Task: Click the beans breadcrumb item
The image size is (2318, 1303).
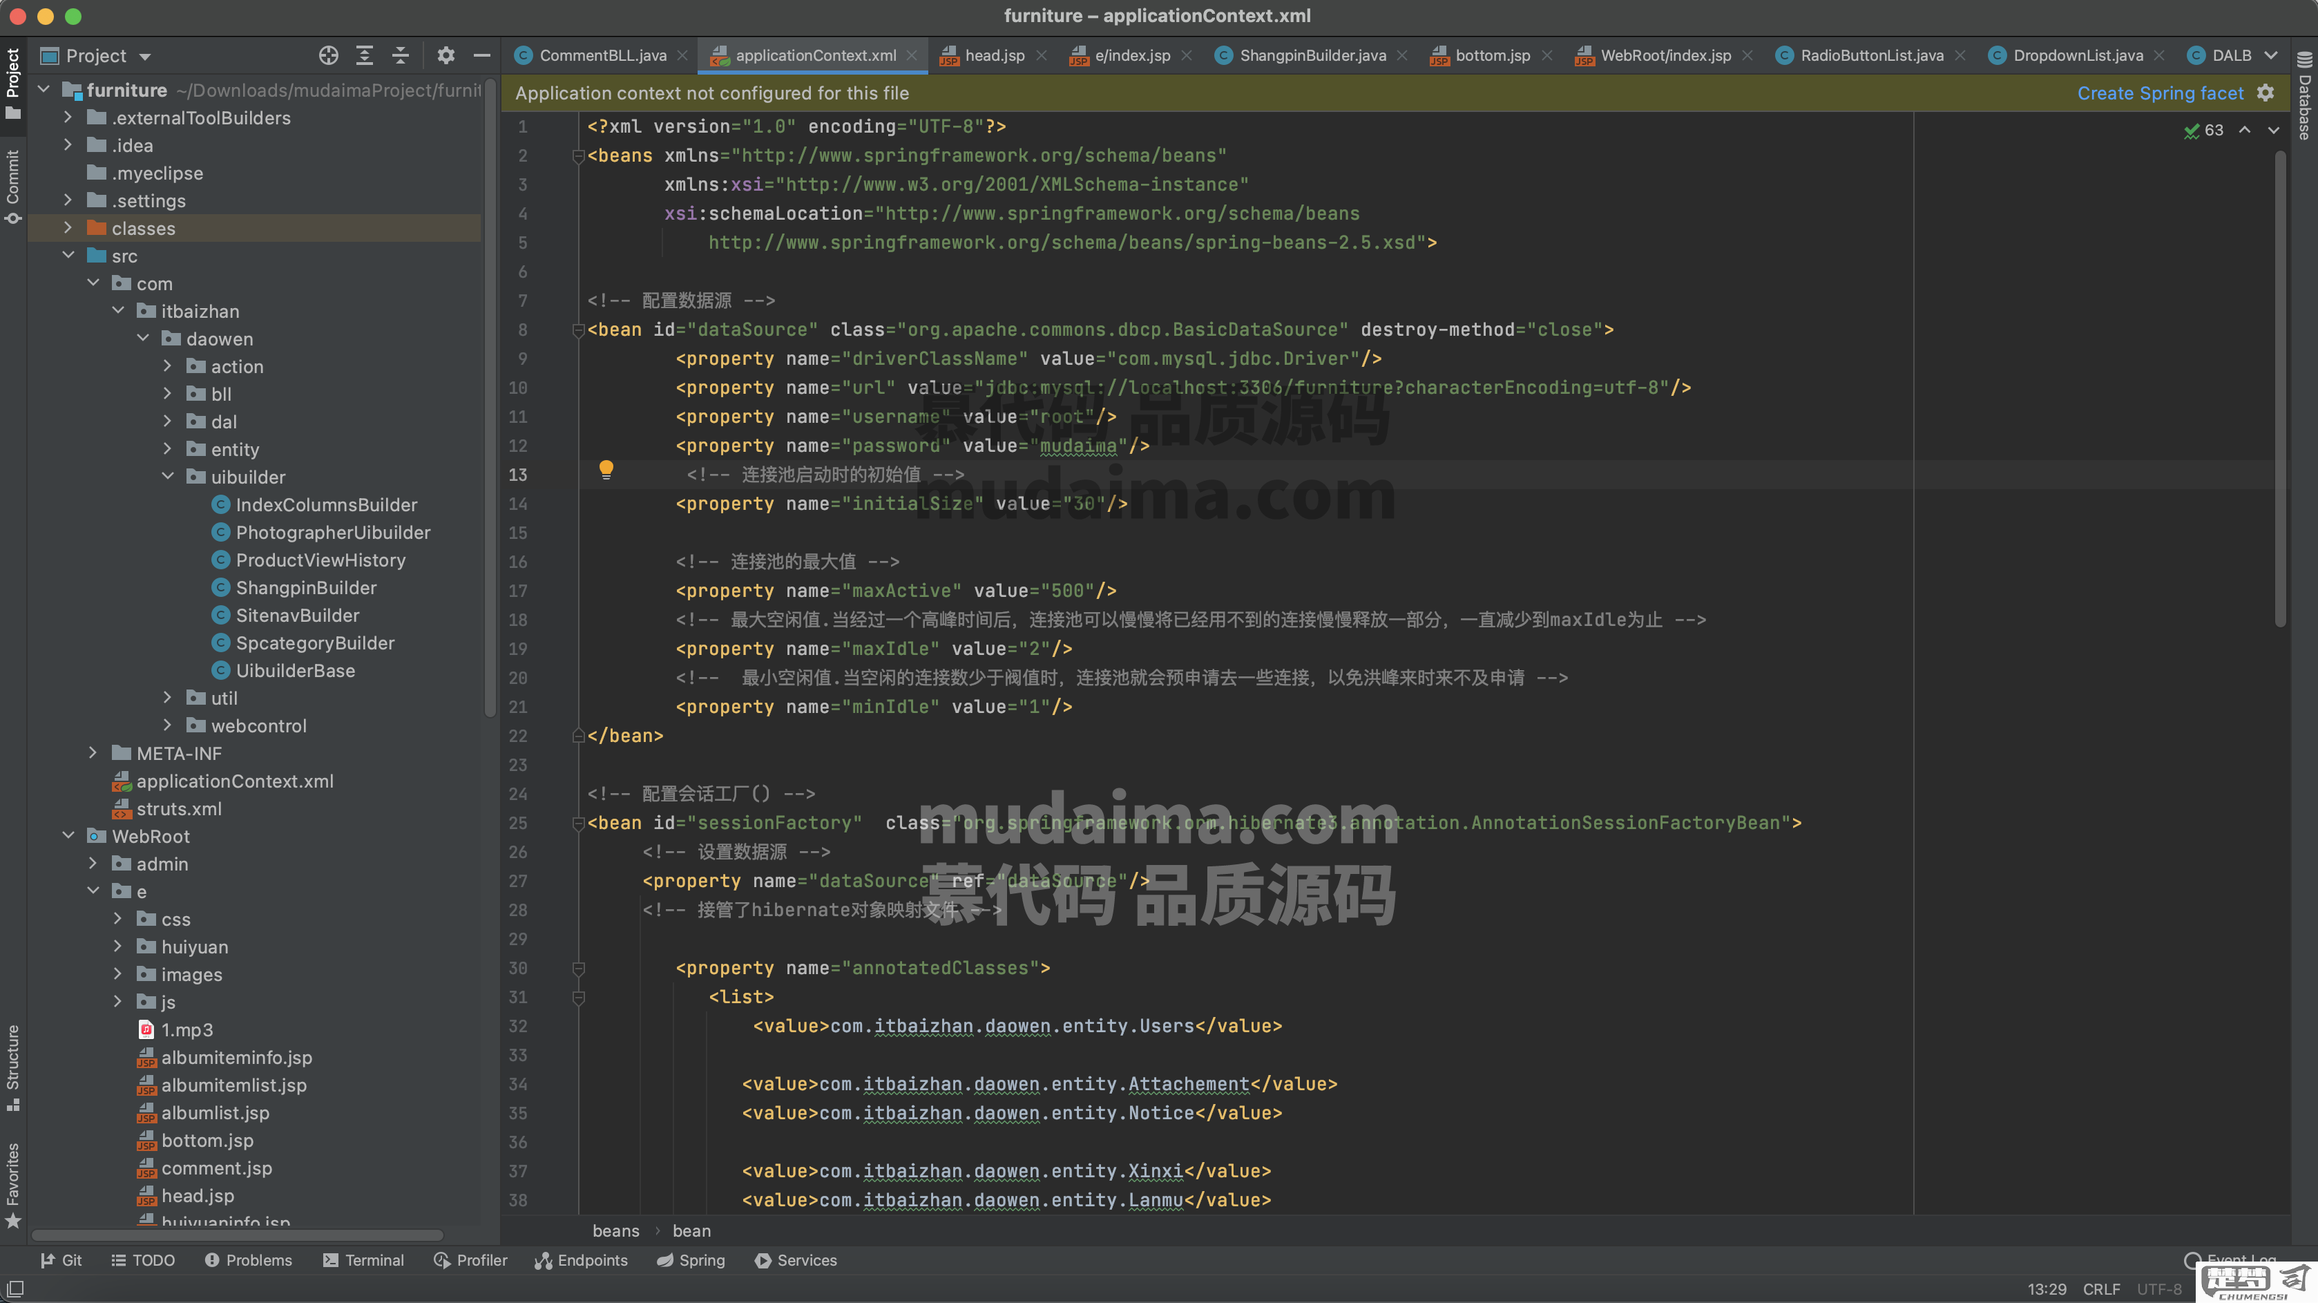Action: point(615,1230)
